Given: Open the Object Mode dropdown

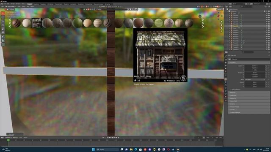Looking at the screenshot, I should click(x=11, y=7).
